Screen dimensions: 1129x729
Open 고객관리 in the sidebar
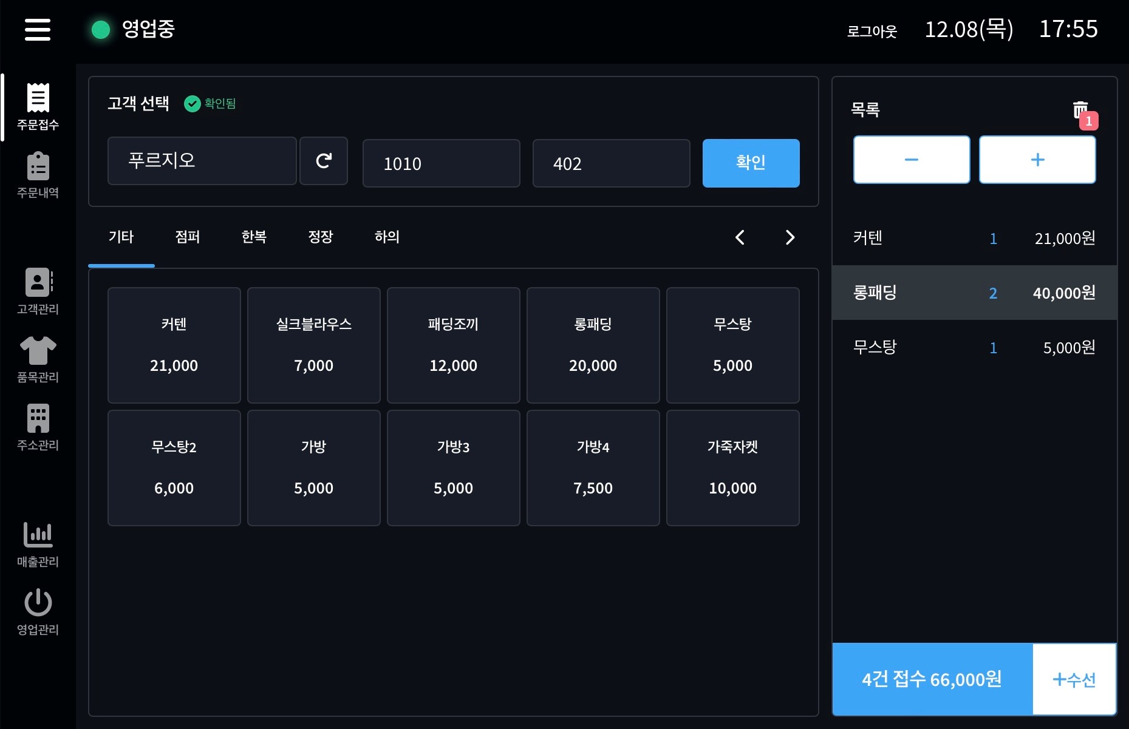pos(38,291)
